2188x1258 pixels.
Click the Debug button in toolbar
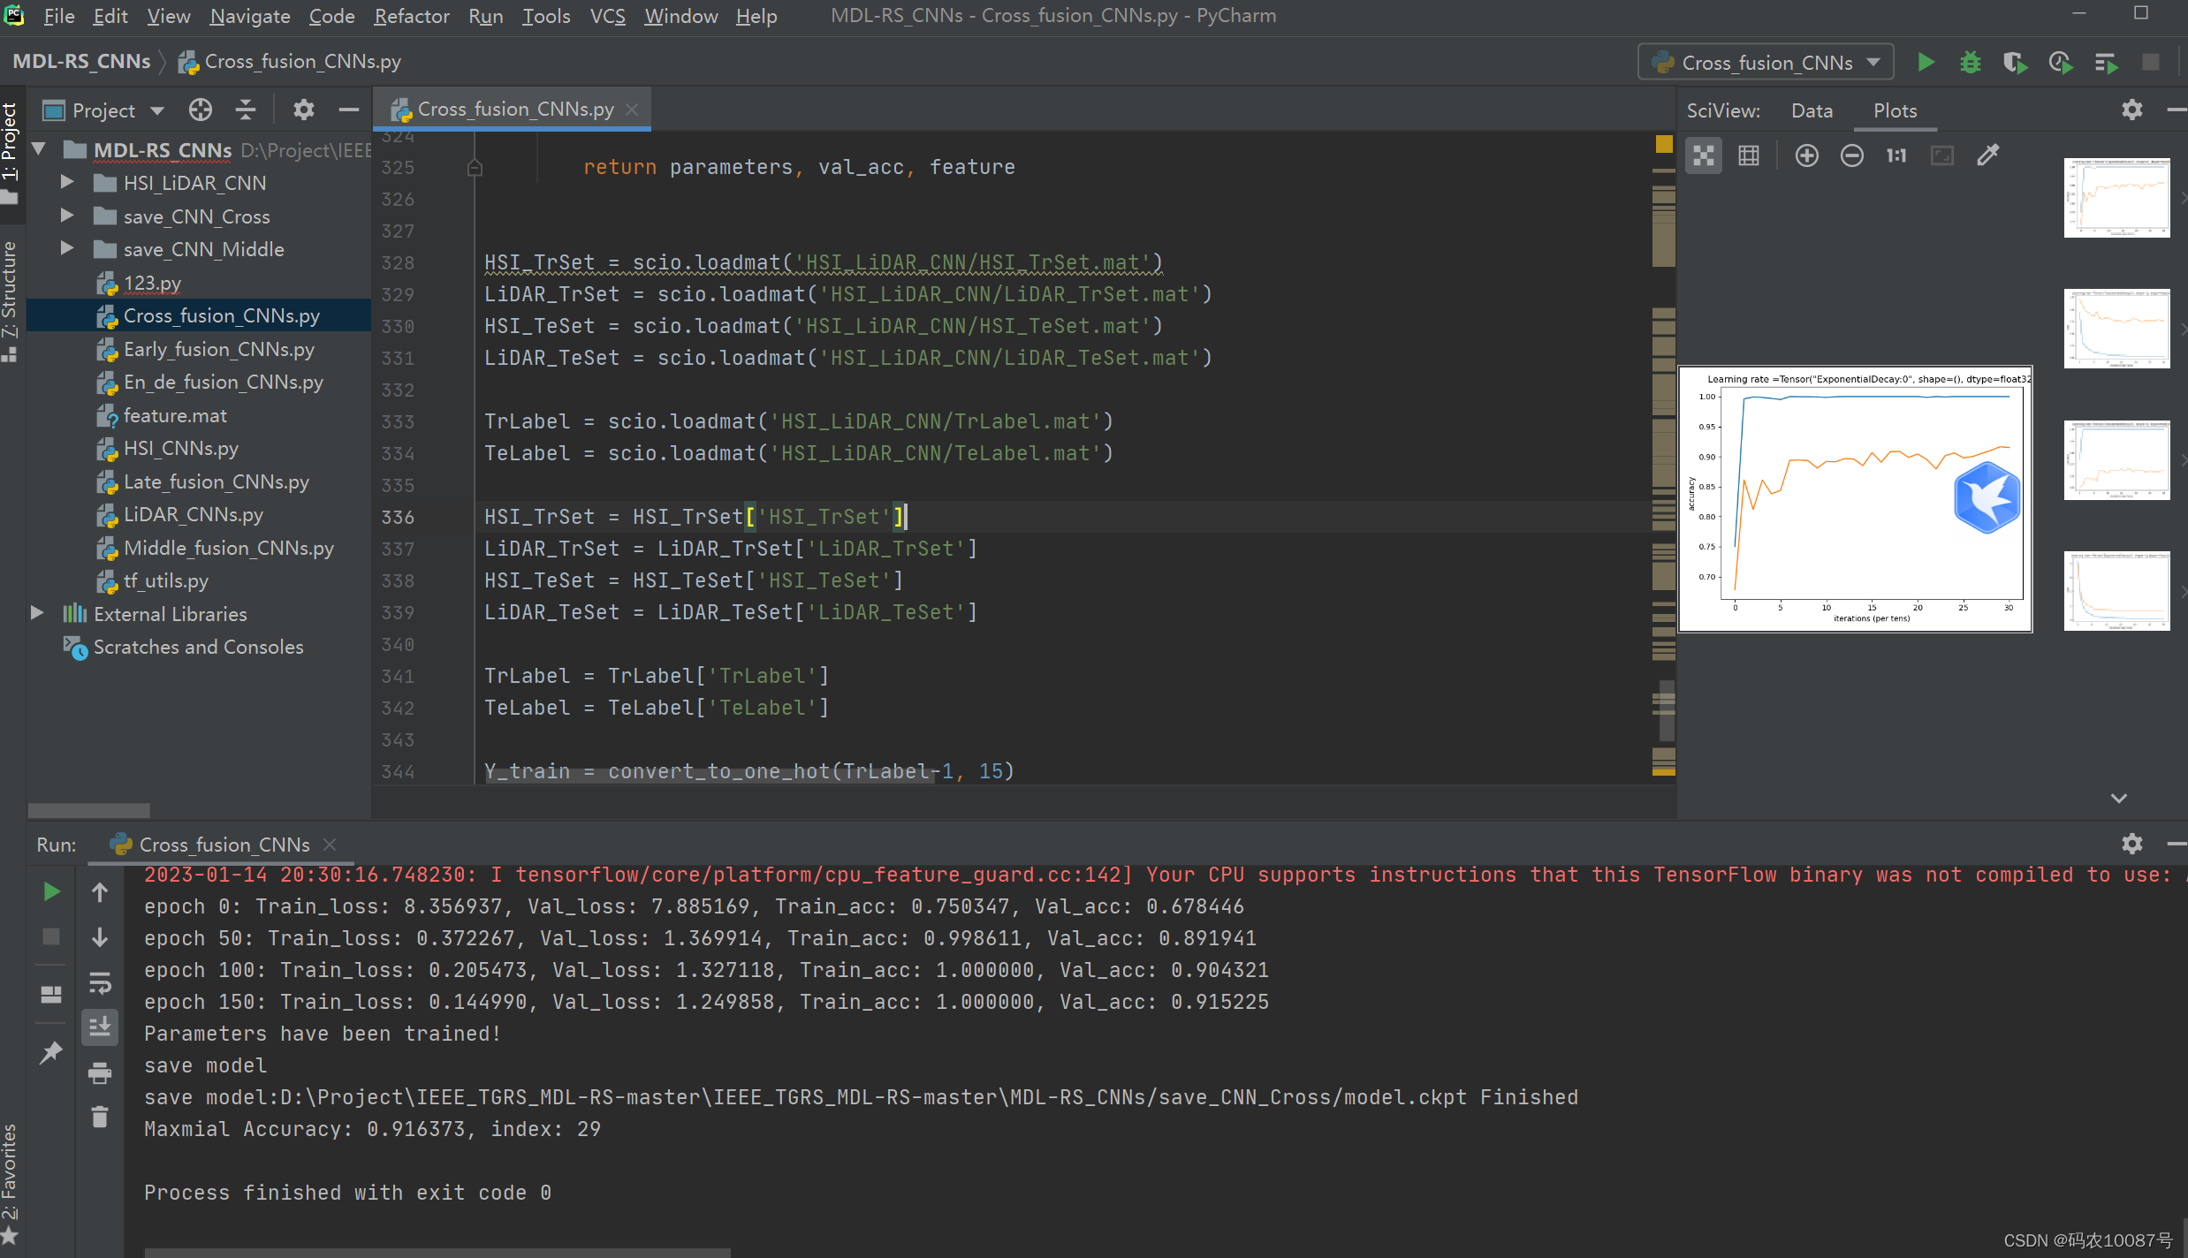click(x=1971, y=62)
